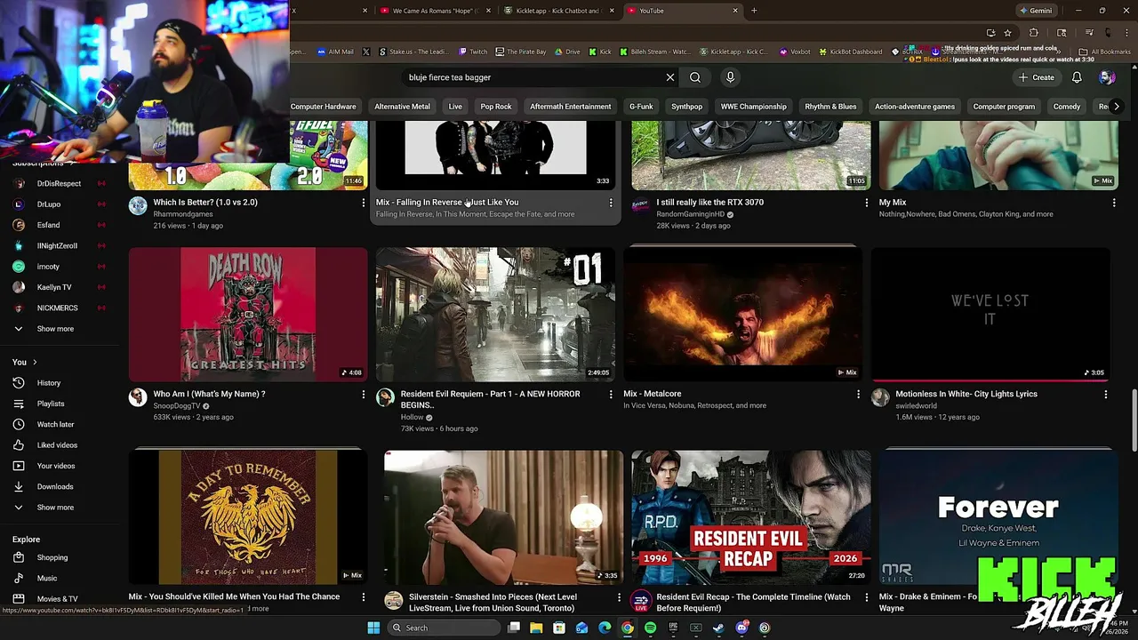The image size is (1138, 640).
Task: Click the Windows taskbar search box
Action: 442,628
